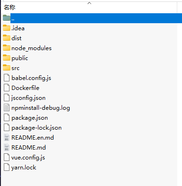Screen dimensions: 182x186
Task: Select the 'dist' folder name
Action: pos(16,38)
